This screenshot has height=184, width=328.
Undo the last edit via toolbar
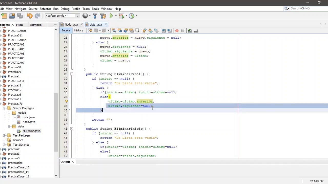[29, 16]
